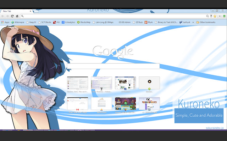Close the New Tab tab

(x=31, y=11)
